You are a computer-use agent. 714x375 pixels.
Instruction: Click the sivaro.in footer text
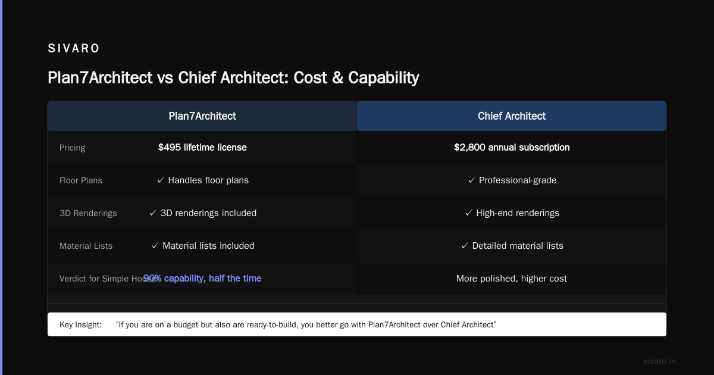pyautogui.click(x=660, y=361)
